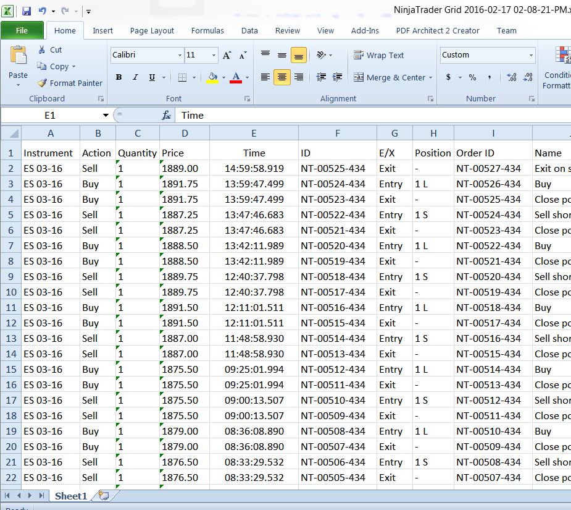Click the Increase Decimal icon
Image resolution: width=571 pixels, height=510 pixels.
click(x=511, y=77)
